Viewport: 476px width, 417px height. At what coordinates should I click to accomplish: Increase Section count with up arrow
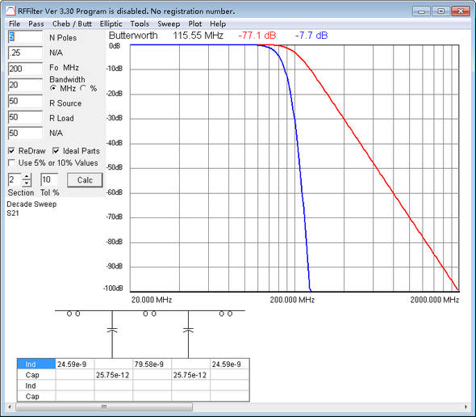[x=27, y=177]
